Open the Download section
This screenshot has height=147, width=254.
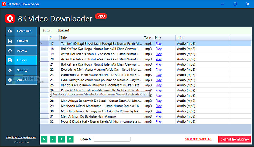point(21,31)
